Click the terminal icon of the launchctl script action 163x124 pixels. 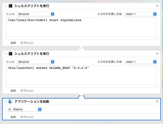[x=10, y=54]
